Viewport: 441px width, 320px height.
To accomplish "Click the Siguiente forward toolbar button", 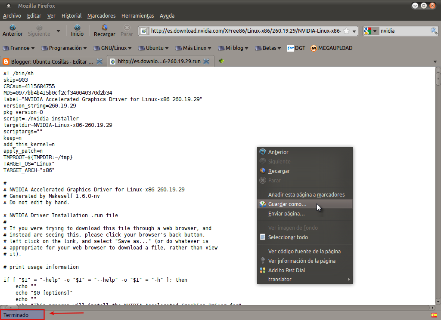I will coord(39,31).
